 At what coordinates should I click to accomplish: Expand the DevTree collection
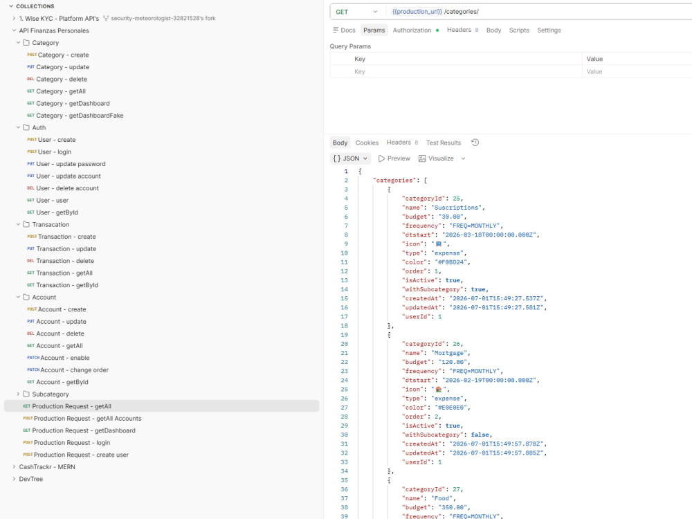point(14,478)
